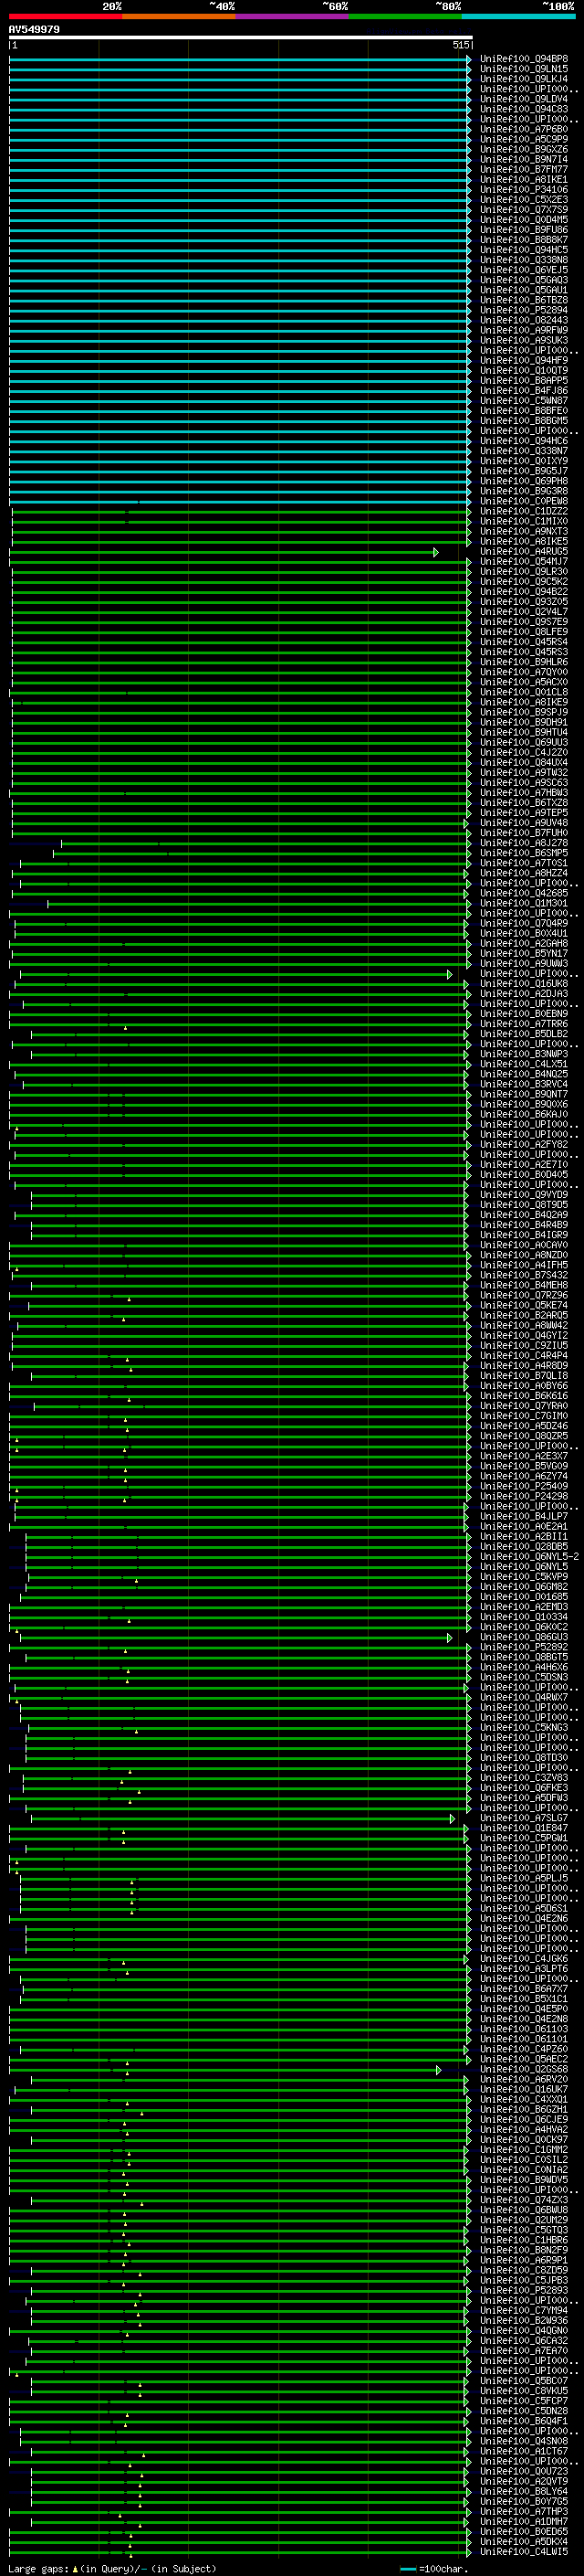584x2576 pixels.
Task: Select hit label UniRef100_B9GXZ6
Action: [x=524, y=149]
